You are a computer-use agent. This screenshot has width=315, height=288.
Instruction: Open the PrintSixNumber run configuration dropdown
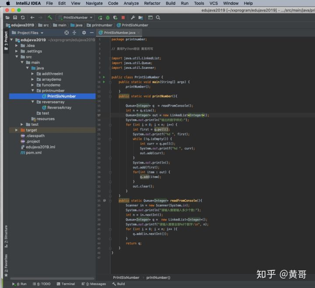click(76, 18)
